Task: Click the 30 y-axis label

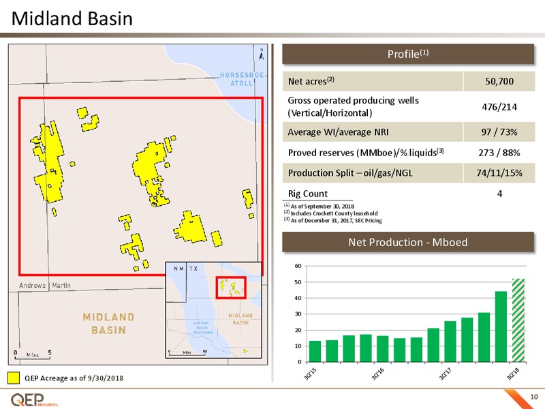Action: [298, 314]
